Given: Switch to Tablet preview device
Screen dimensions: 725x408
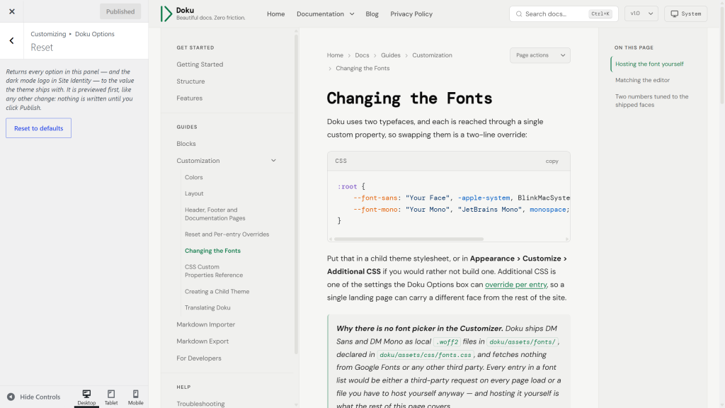Looking at the screenshot, I should pos(111,397).
